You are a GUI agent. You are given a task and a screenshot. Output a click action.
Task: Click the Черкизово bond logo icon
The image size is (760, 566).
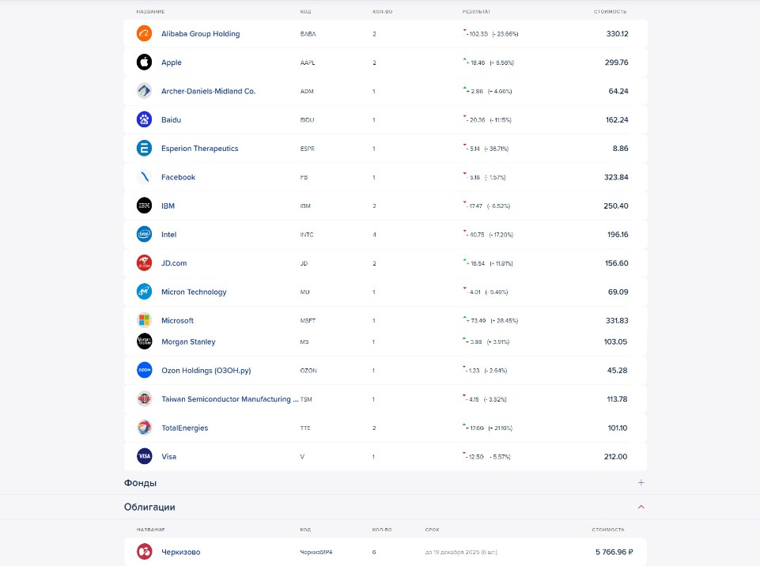point(144,552)
